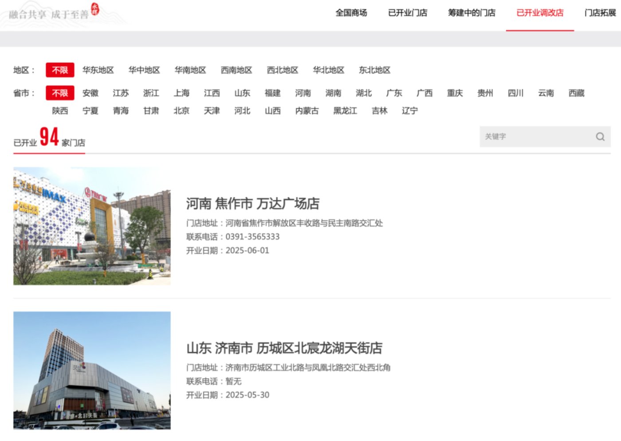Viewport: 621px width, 441px height.
Task: Open 筹建中的门店 navigation tab
Action: [x=472, y=13]
